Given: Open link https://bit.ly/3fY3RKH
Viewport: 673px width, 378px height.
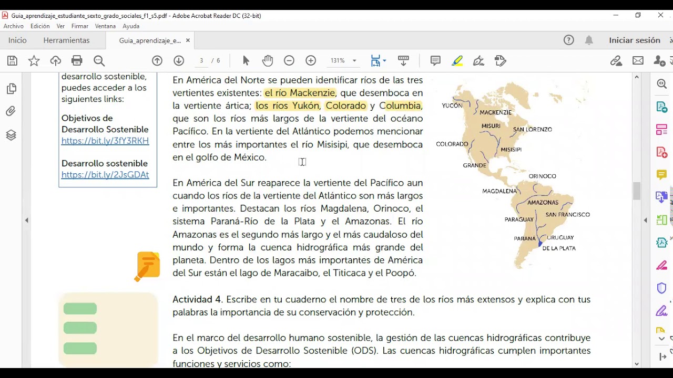Looking at the screenshot, I should click(x=105, y=141).
